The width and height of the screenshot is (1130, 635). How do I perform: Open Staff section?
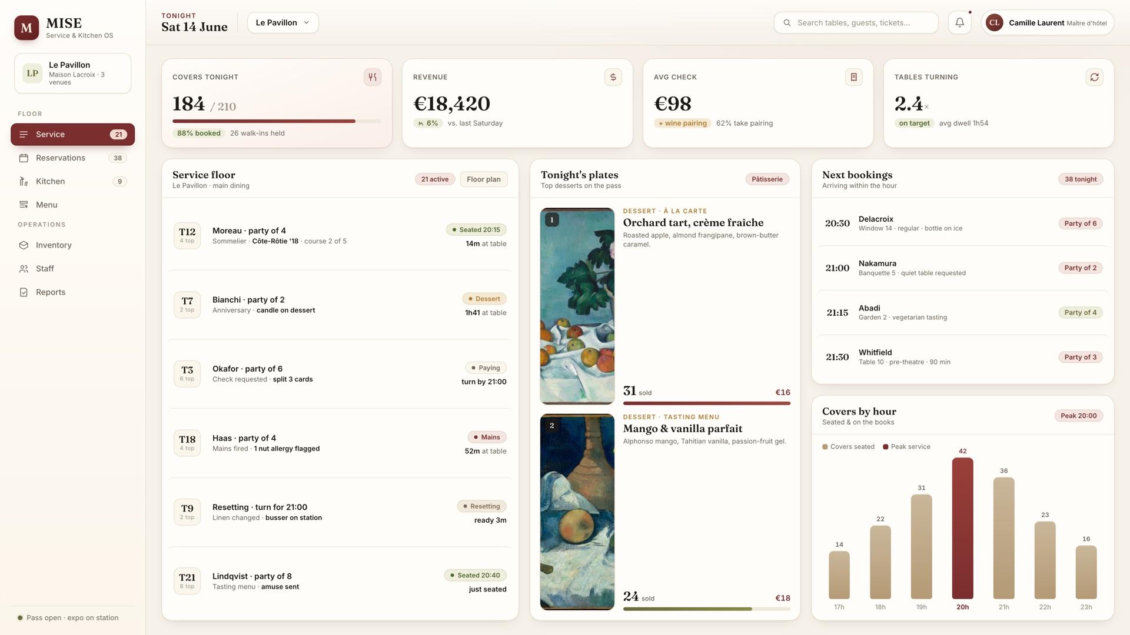click(x=73, y=269)
